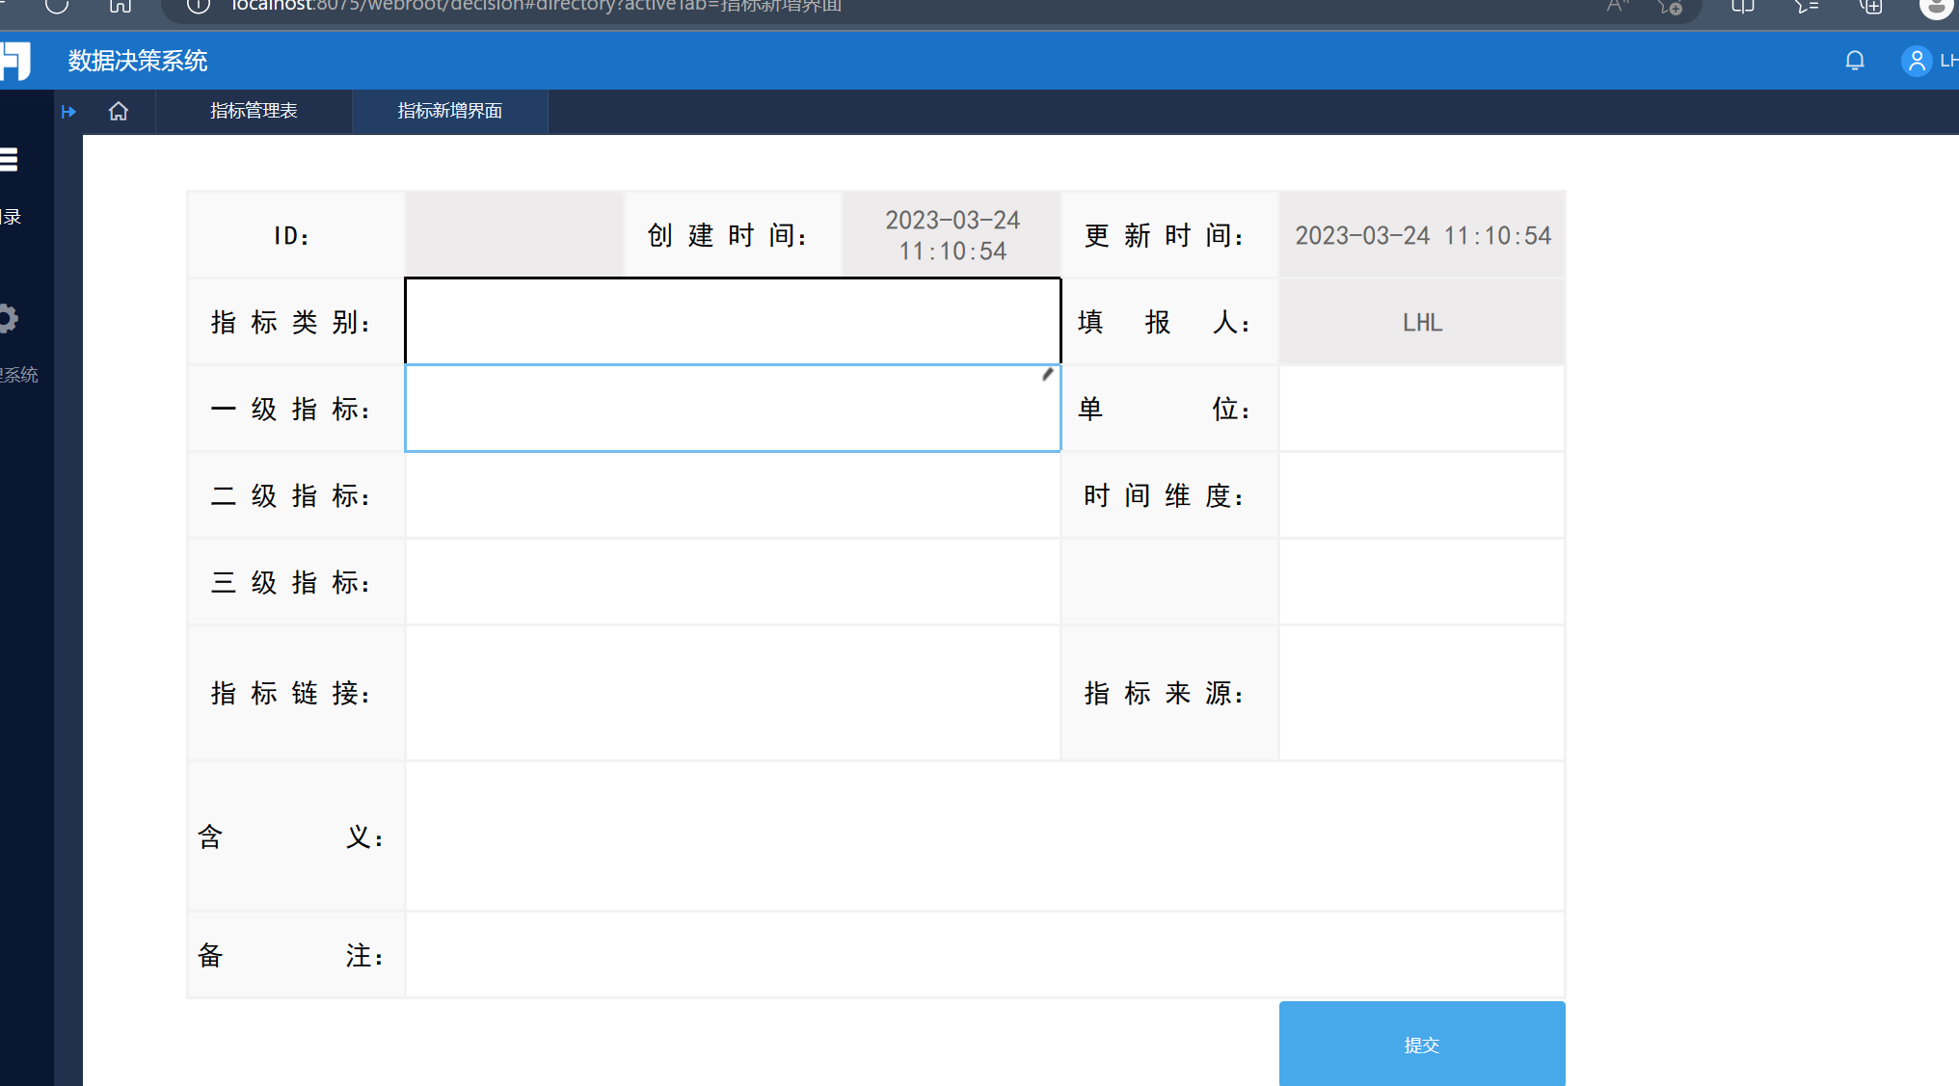Screen dimensions: 1959x1086
Task: Click the 数据决策系统 title
Action: pos(138,61)
